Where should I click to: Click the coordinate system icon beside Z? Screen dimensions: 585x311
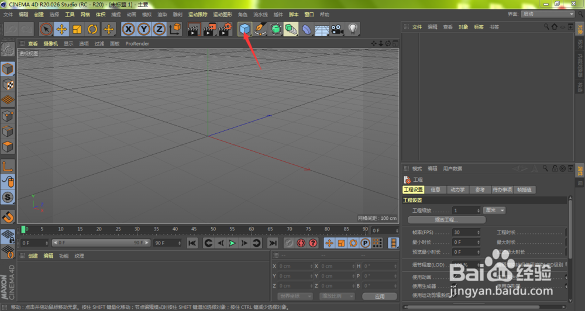[175, 29]
